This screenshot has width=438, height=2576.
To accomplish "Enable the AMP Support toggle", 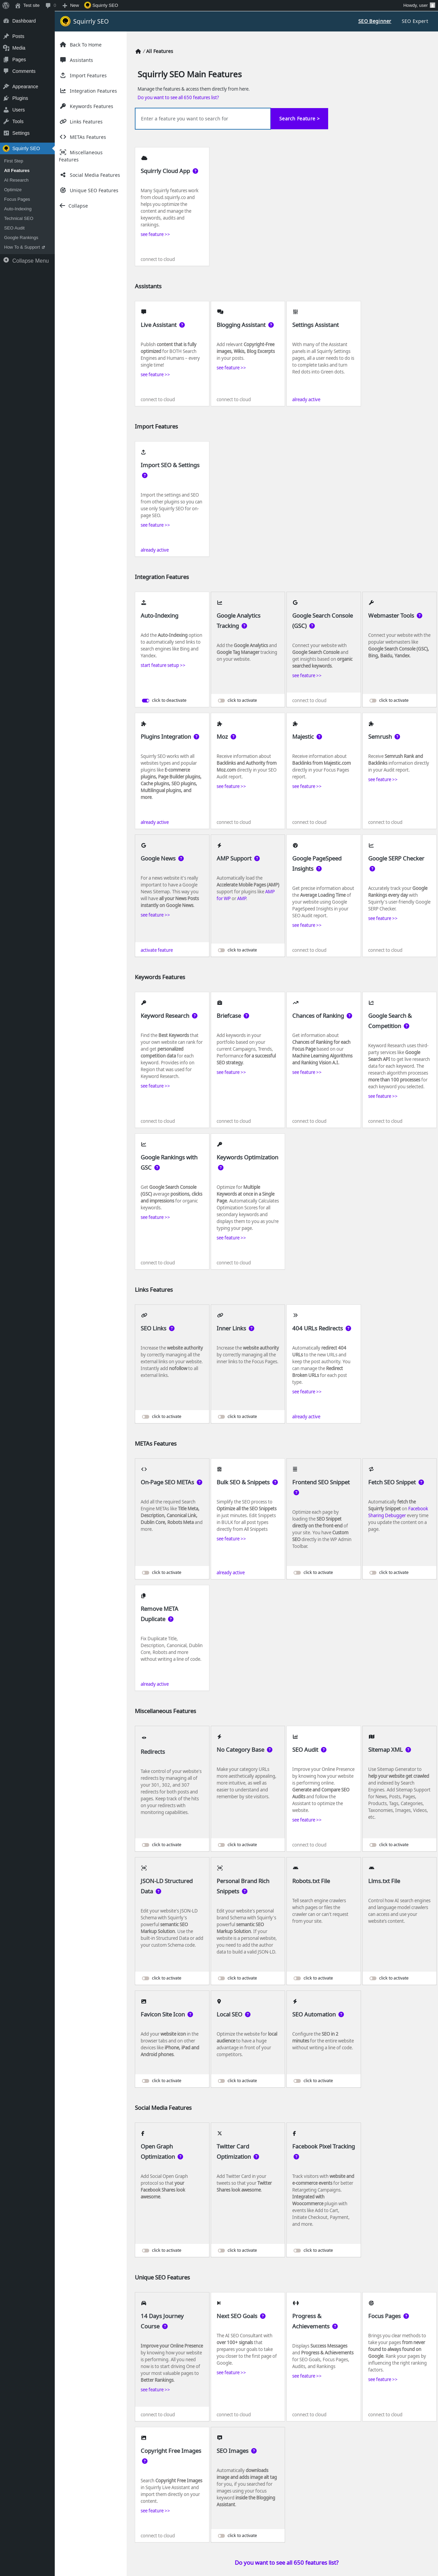I will 221,950.
